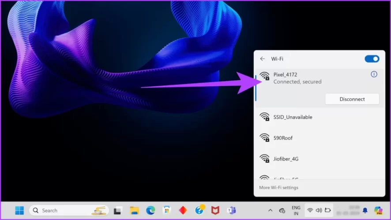Show hidden system tray icons
391x220 pixels.
pos(270,211)
